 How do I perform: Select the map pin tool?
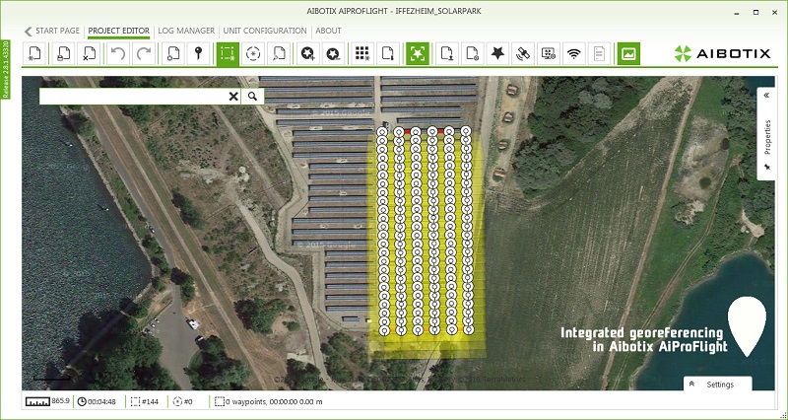199,53
